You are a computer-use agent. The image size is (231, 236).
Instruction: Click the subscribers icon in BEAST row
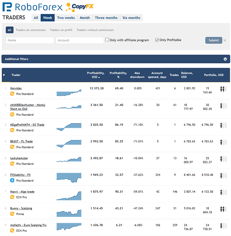(223, 142)
